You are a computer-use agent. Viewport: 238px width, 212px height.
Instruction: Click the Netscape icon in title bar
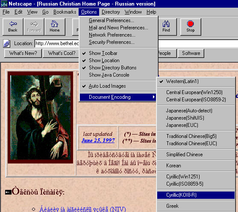[x=4, y=4]
